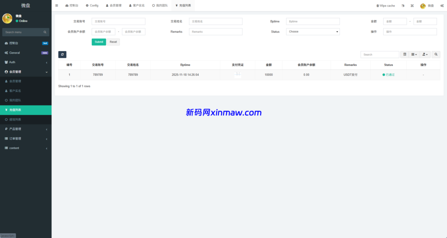Click the Status column header
The width and height of the screenshot is (447, 238).
[x=388, y=65]
